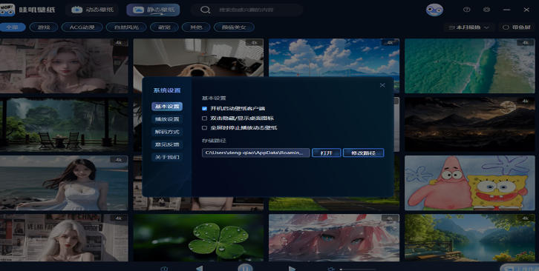This screenshot has height=271, width=539.
Task: Click the pause playback button
Action: 245,267
